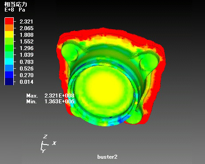Select the orange 2.065 legend band
Image resolution: width=205 pixels, height=164 pixels.
(x=9, y=27)
